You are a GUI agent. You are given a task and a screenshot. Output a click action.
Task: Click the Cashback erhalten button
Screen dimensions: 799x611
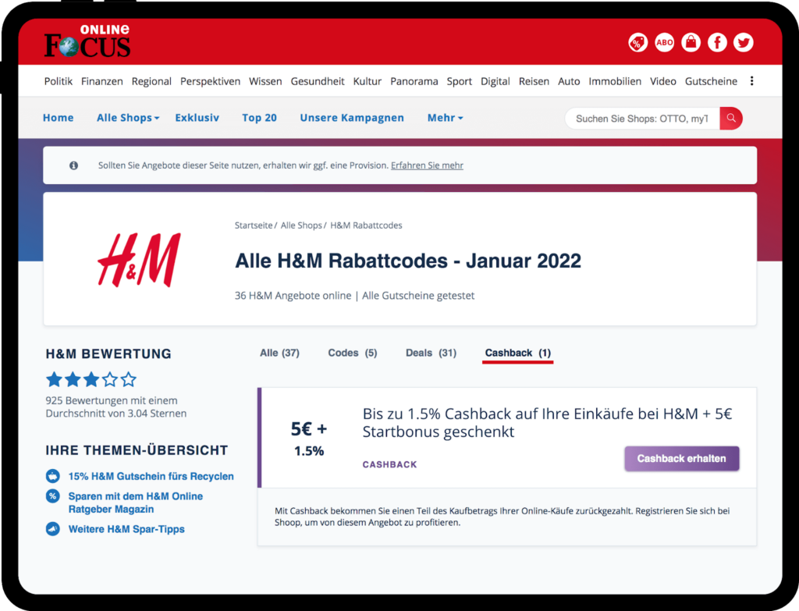point(682,458)
